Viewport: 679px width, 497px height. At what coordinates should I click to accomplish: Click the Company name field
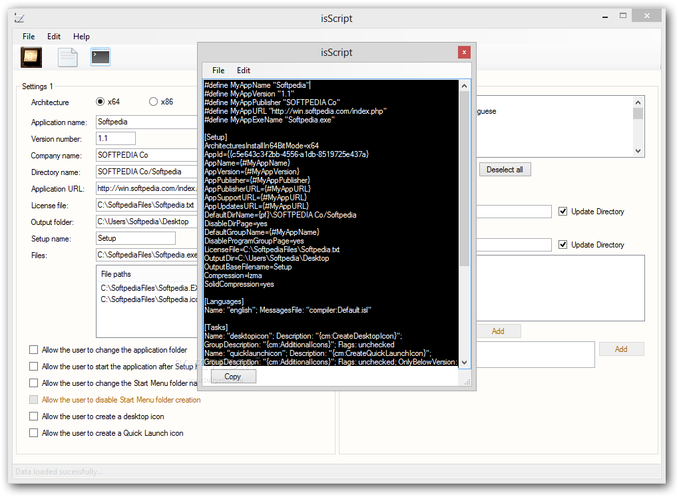pyautogui.click(x=147, y=155)
